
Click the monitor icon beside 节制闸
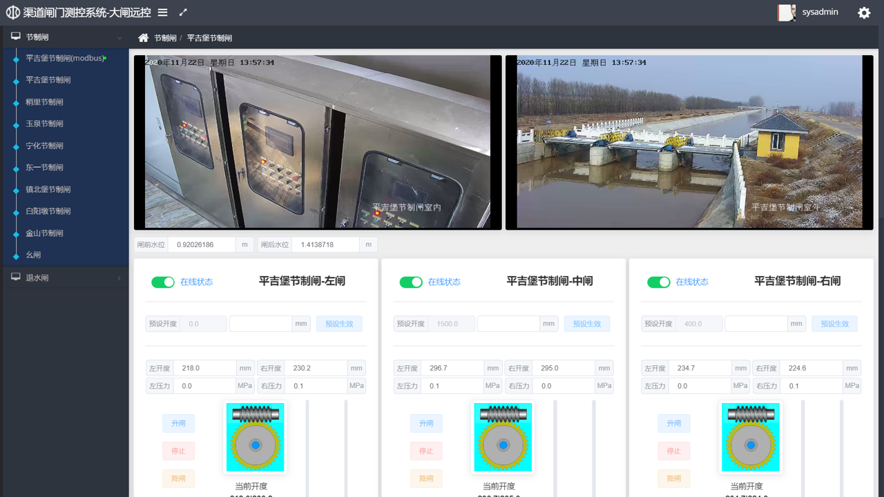point(16,37)
